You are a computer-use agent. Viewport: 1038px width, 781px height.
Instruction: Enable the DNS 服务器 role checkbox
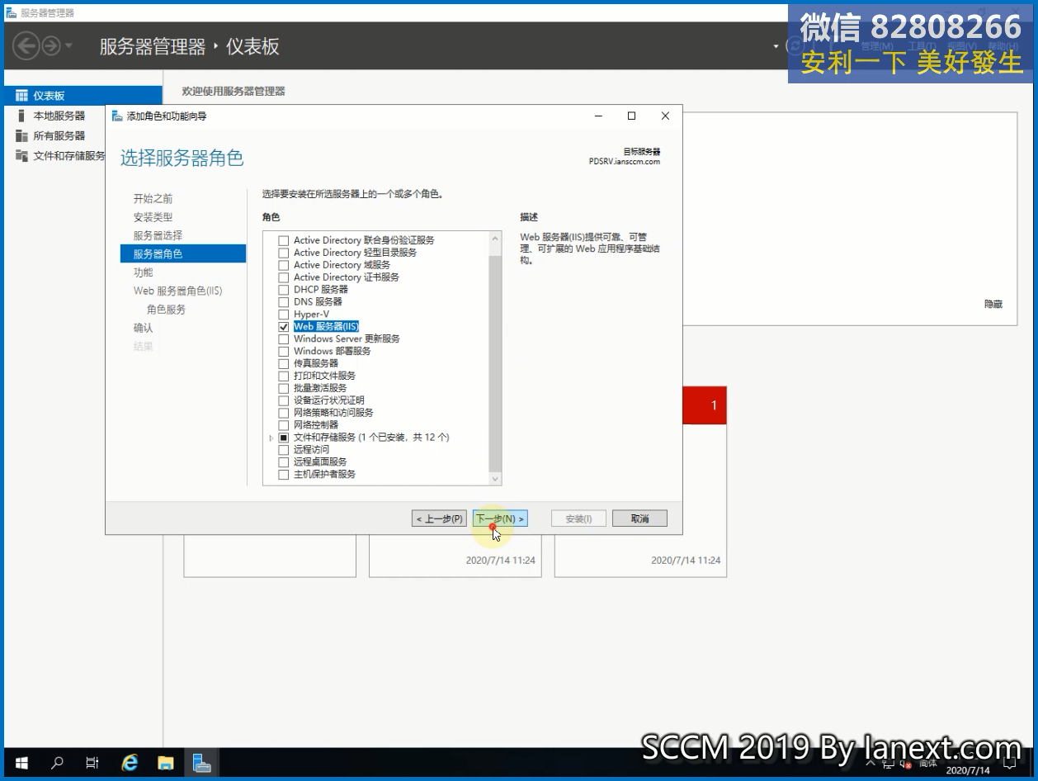pos(284,302)
